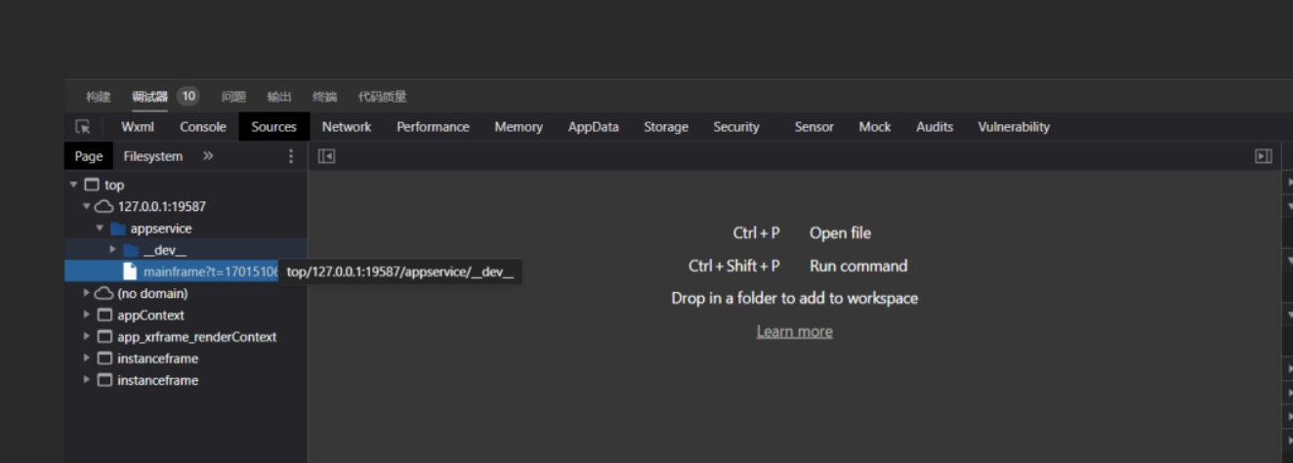This screenshot has width=1293, height=463.
Task: Click the mainframe file icon
Action: (130, 272)
